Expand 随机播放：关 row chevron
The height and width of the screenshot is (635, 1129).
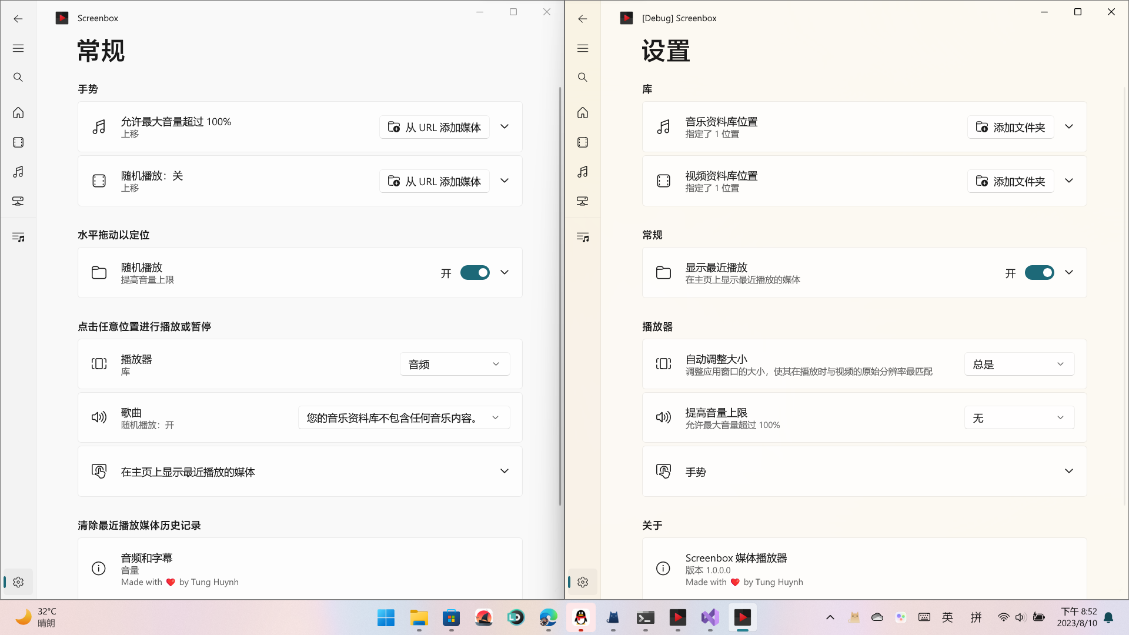[505, 181]
